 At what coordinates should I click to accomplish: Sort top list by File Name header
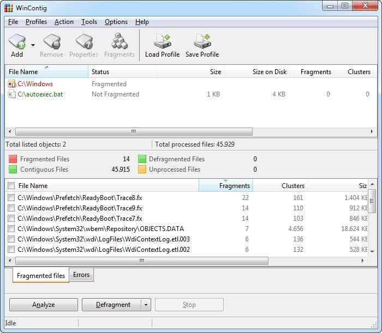click(x=47, y=72)
